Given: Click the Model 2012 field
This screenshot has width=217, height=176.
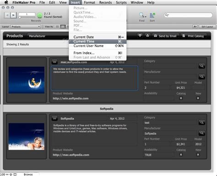Looking at the screenshot, I should [198, 144].
